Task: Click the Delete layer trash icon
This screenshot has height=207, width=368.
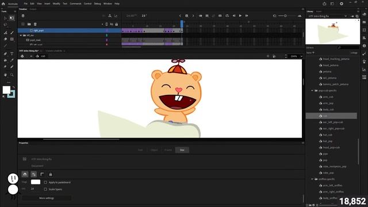Action: [35, 24]
